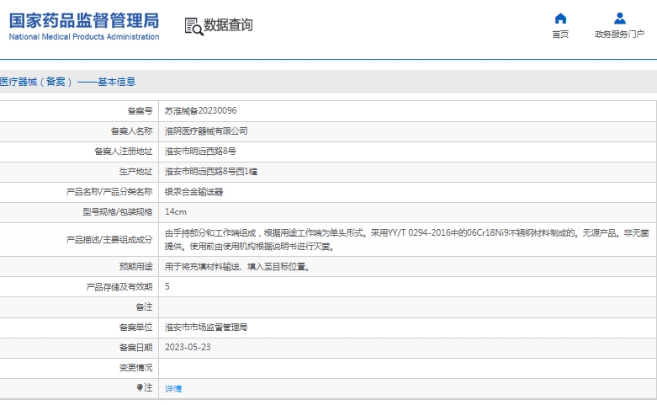
Task: Click the 医疗器械（备案）——基本信息 heading
Action: (x=68, y=82)
